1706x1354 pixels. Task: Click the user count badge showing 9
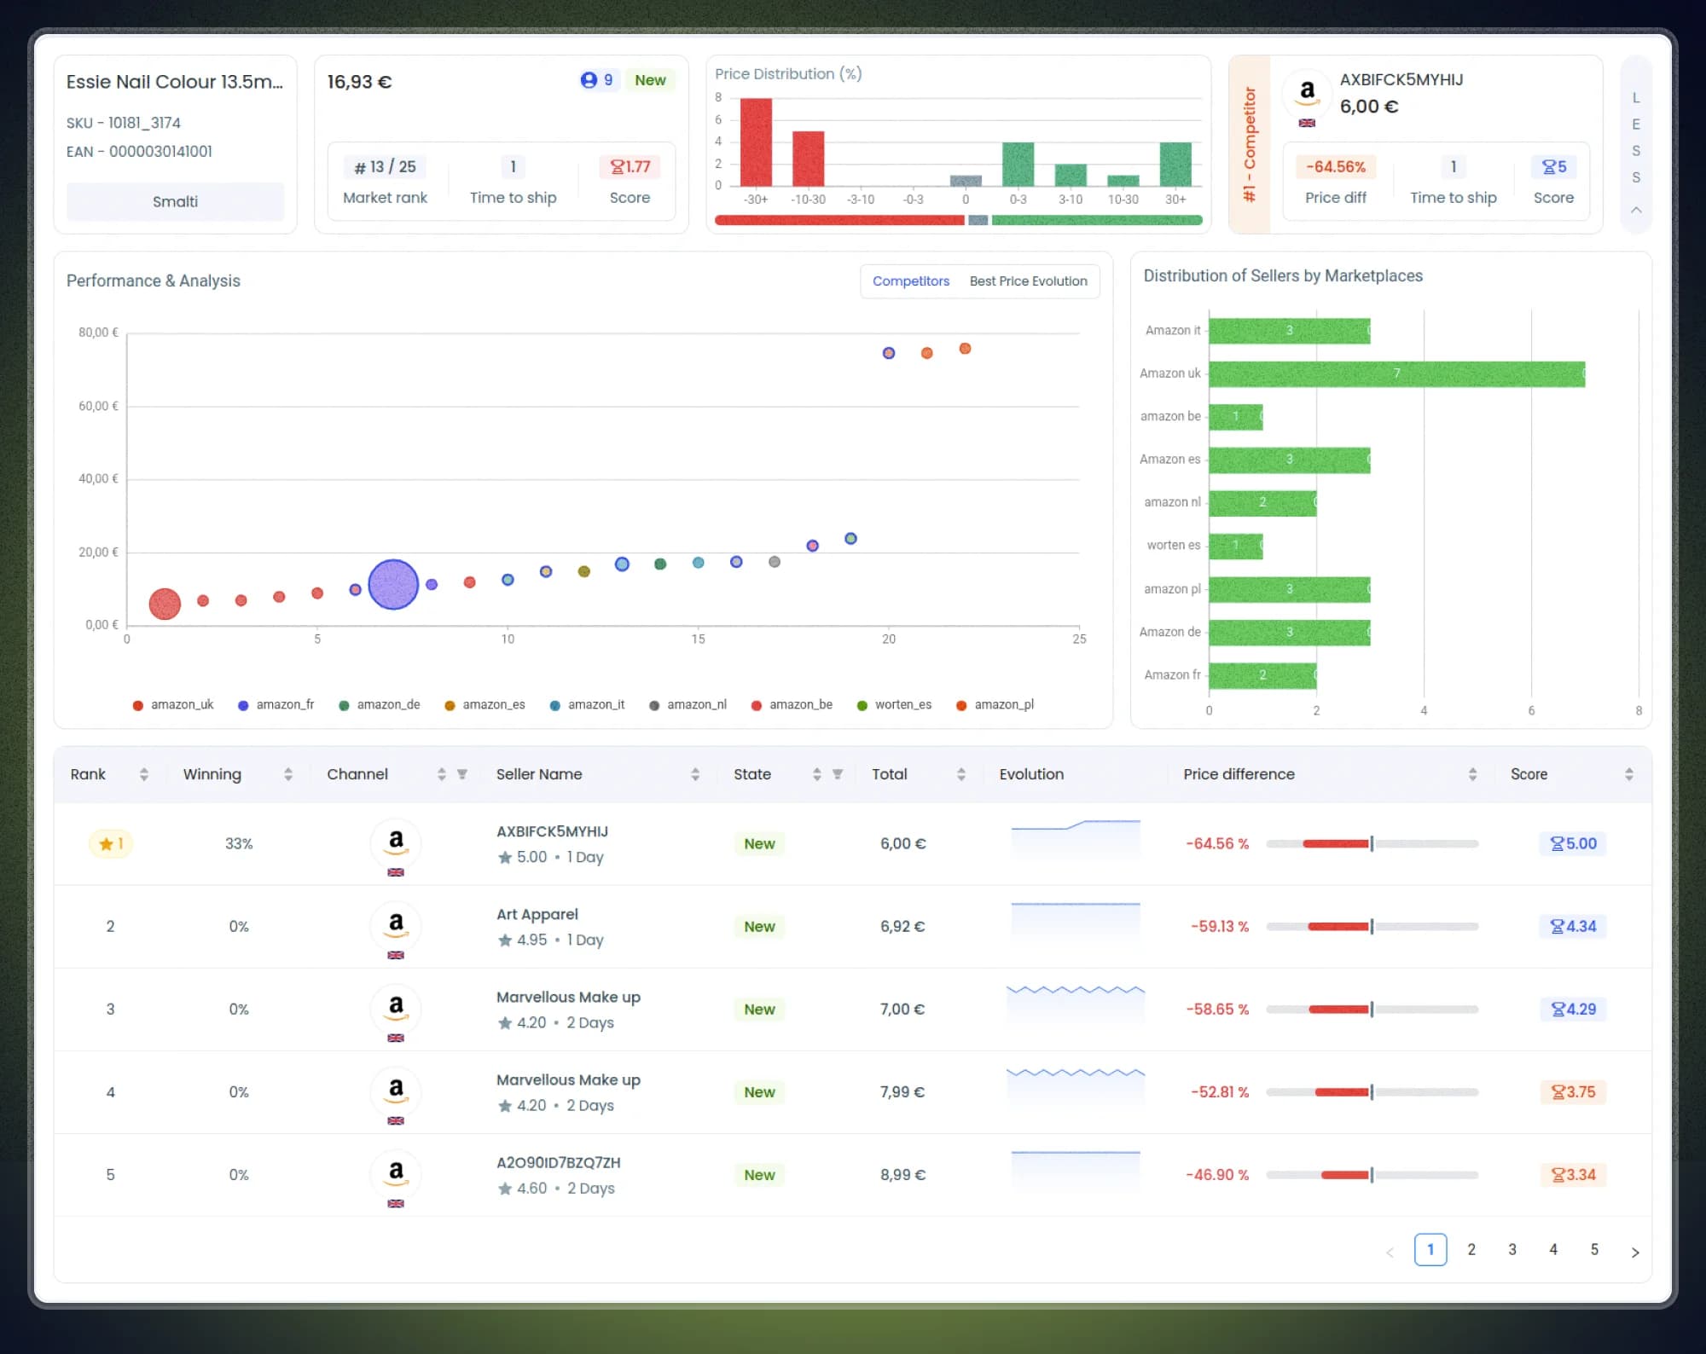click(x=597, y=80)
